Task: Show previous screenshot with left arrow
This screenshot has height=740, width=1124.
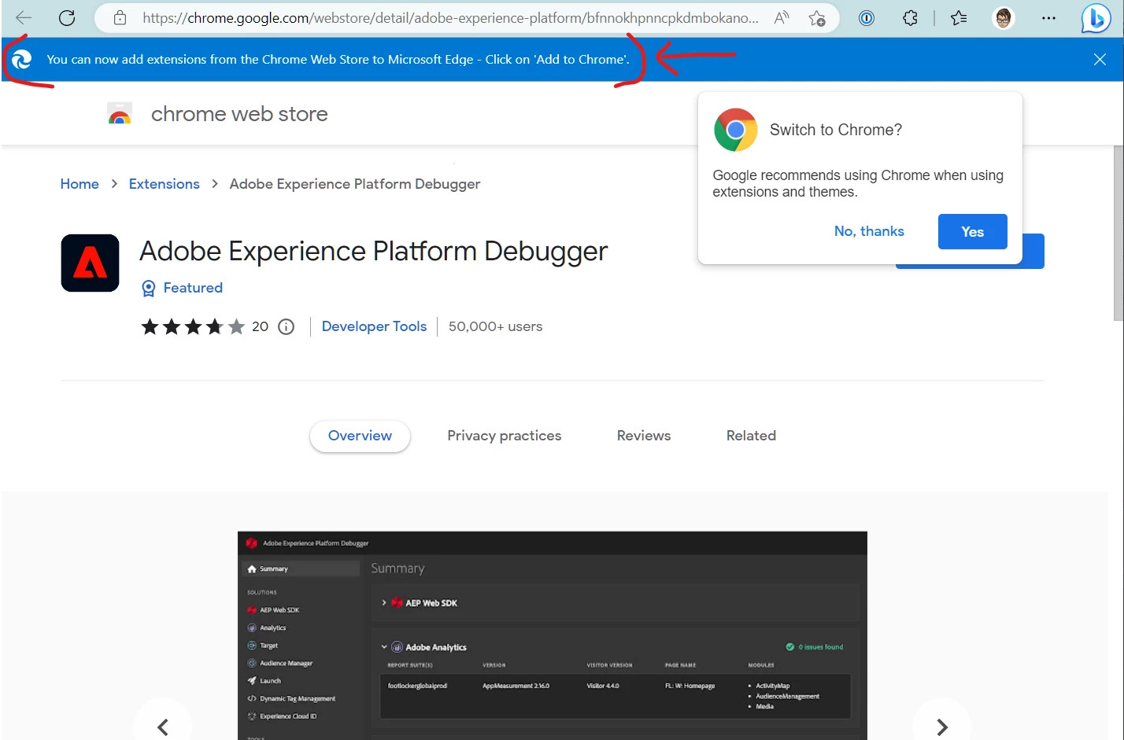Action: tap(163, 726)
